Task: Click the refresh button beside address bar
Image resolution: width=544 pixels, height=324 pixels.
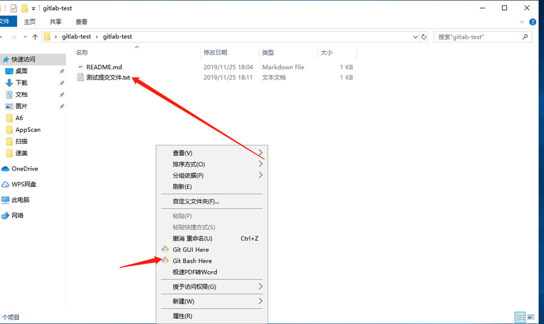Action: point(424,37)
